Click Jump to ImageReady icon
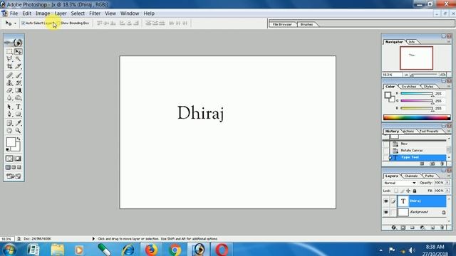The height and width of the screenshot is (256, 456). click(14, 176)
